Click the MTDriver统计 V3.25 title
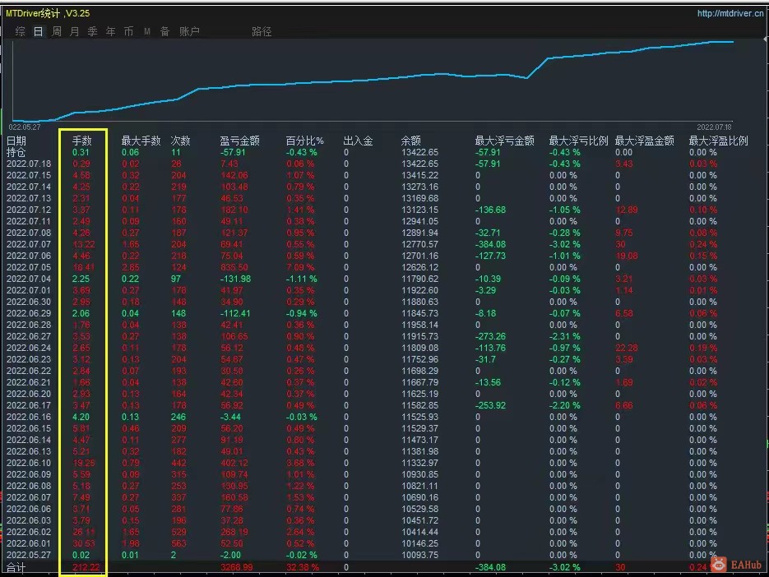Screen dimensions: 769x577 (48, 13)
